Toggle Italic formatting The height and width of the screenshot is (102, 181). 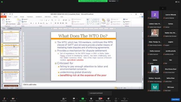click(33, 23)
